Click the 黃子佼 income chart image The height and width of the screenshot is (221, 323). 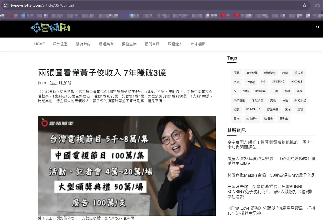[127, 166]
